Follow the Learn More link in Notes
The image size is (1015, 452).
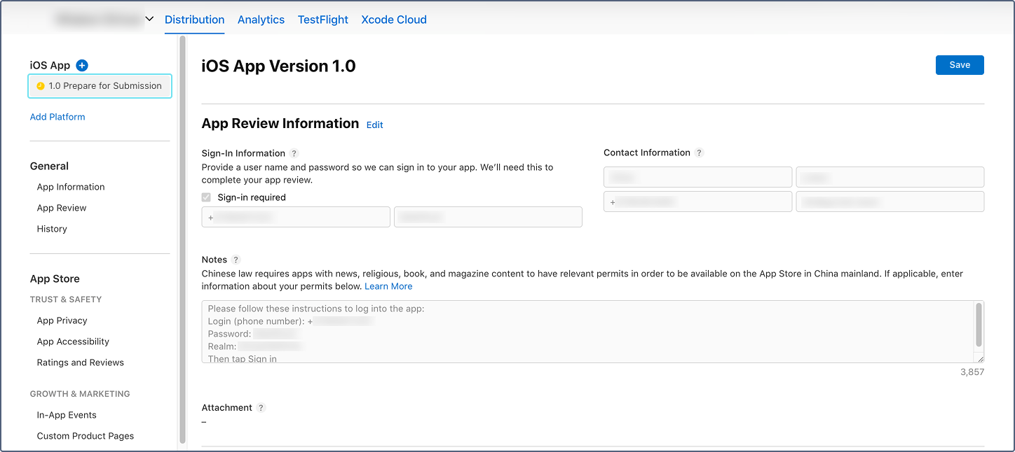click(388, 286)
